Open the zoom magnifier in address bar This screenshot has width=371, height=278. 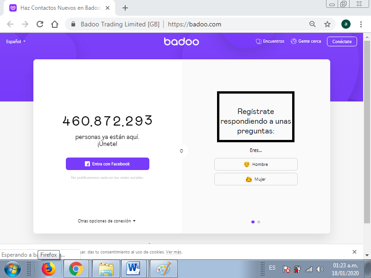(x=312, y=24)
